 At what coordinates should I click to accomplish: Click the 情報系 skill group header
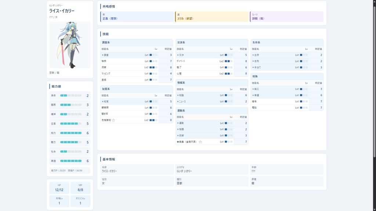coord(212,83)
